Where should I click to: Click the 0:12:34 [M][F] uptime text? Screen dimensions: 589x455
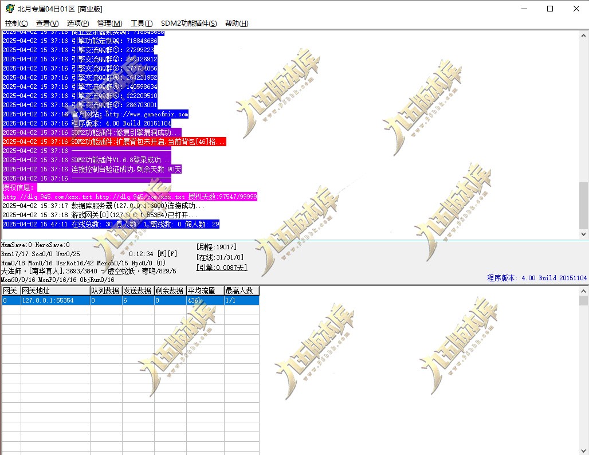(153, 254)
